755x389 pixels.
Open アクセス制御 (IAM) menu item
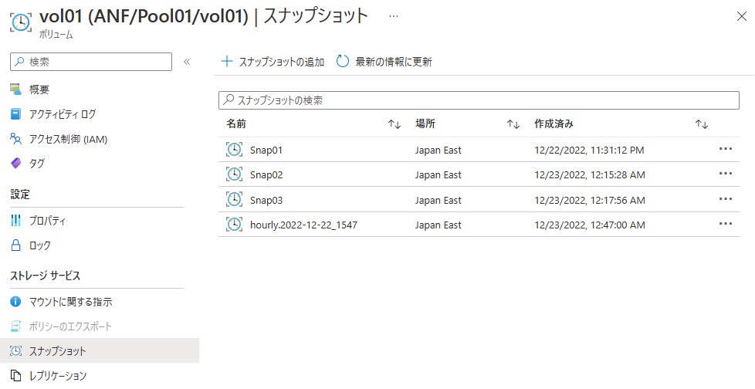[69, 139]
